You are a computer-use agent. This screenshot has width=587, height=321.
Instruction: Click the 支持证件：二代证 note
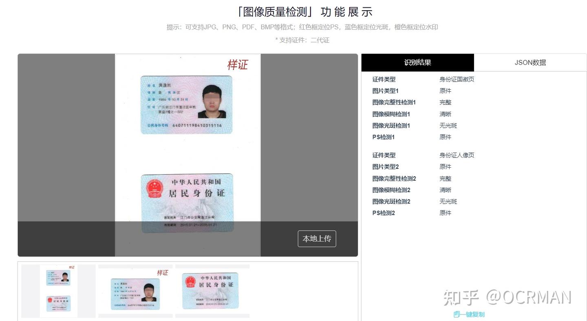point(302,40)
